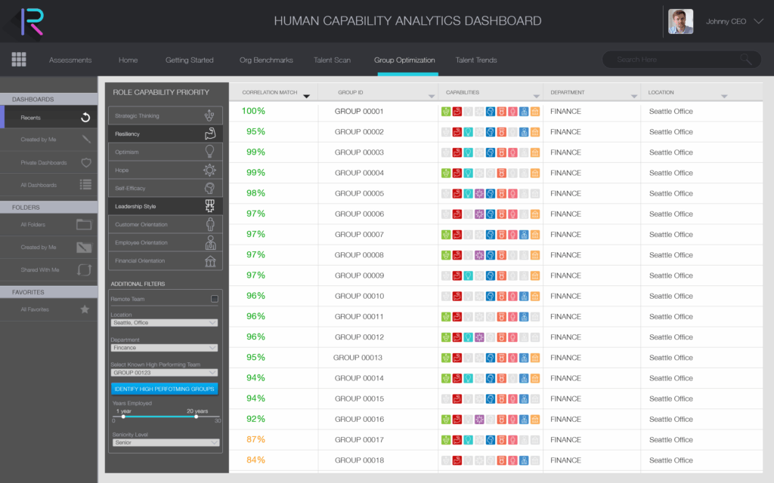Click the Private Dashboards shield icon
This screenshot has width=774, height=483.
click(x=85, y=162)
